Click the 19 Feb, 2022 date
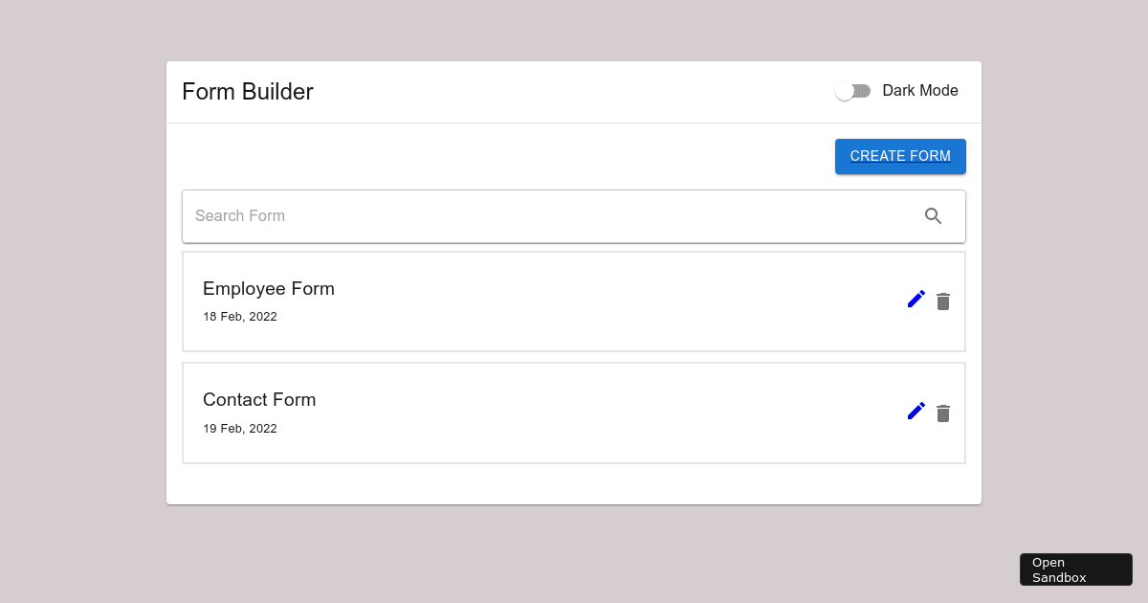The width and height of the screenshot is (1148, 603). tap(240, 429)
